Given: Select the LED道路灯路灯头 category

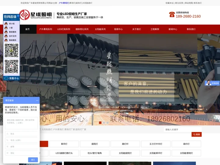Looking at the screenshot, I should (64, 153).
